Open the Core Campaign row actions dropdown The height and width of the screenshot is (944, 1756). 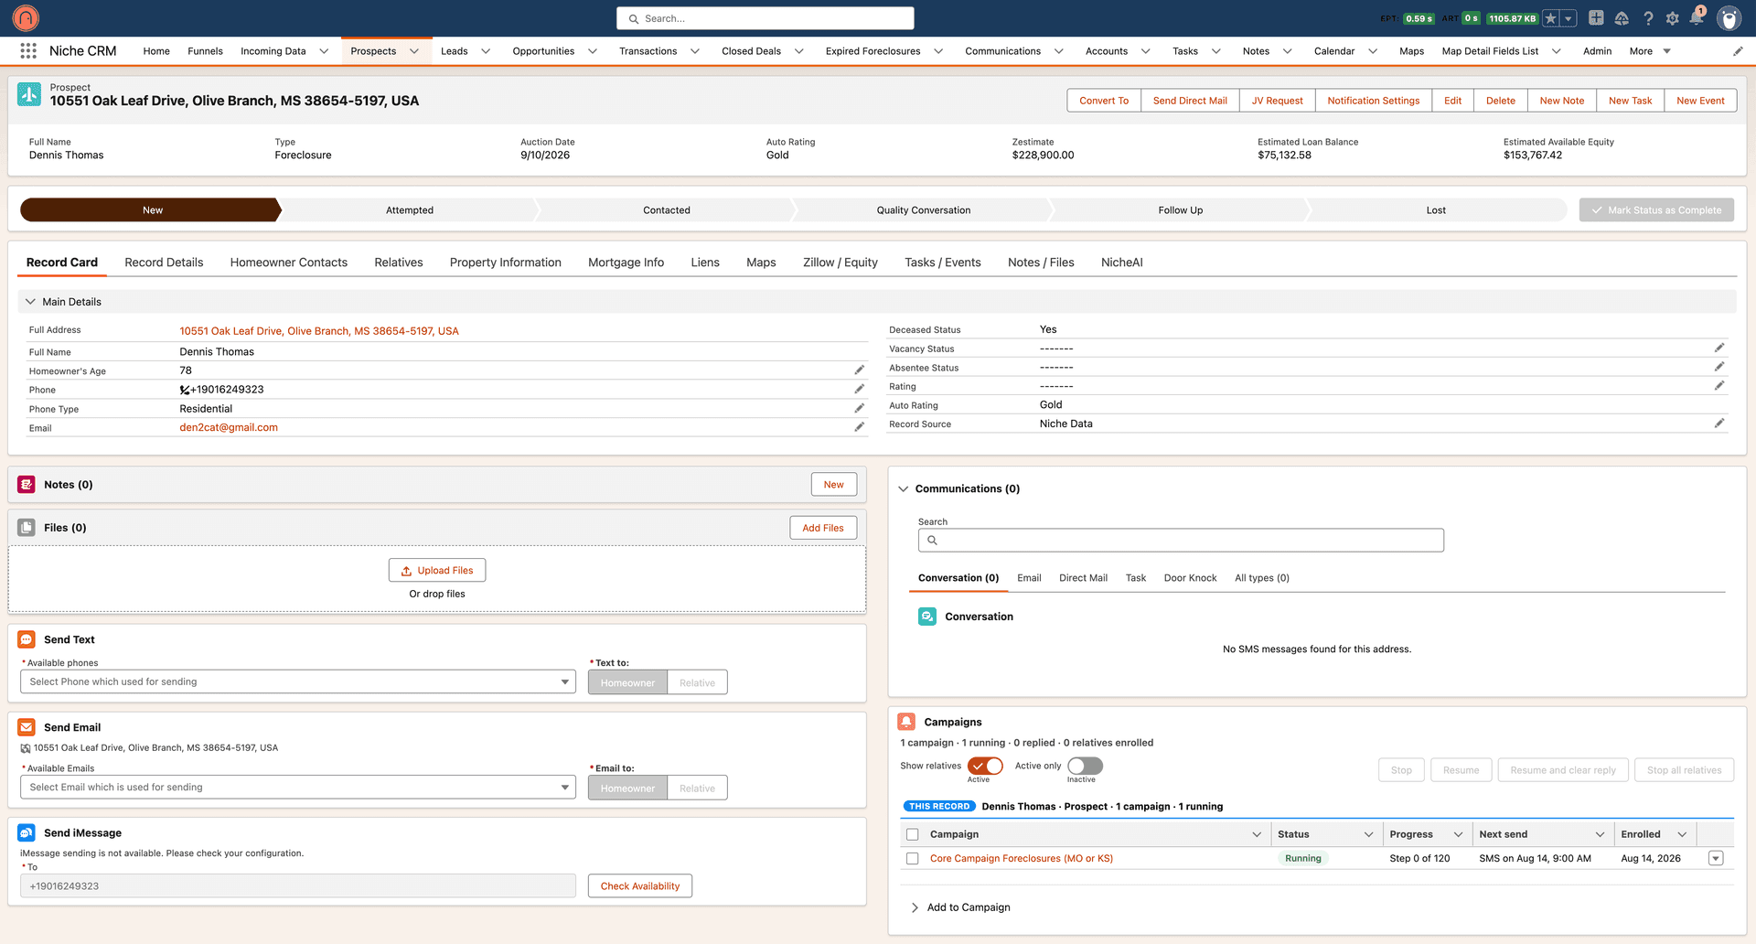pyautogui.click(x=1716, y=859)
